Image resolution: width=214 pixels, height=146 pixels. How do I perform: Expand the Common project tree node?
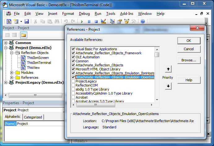[6, 43]
